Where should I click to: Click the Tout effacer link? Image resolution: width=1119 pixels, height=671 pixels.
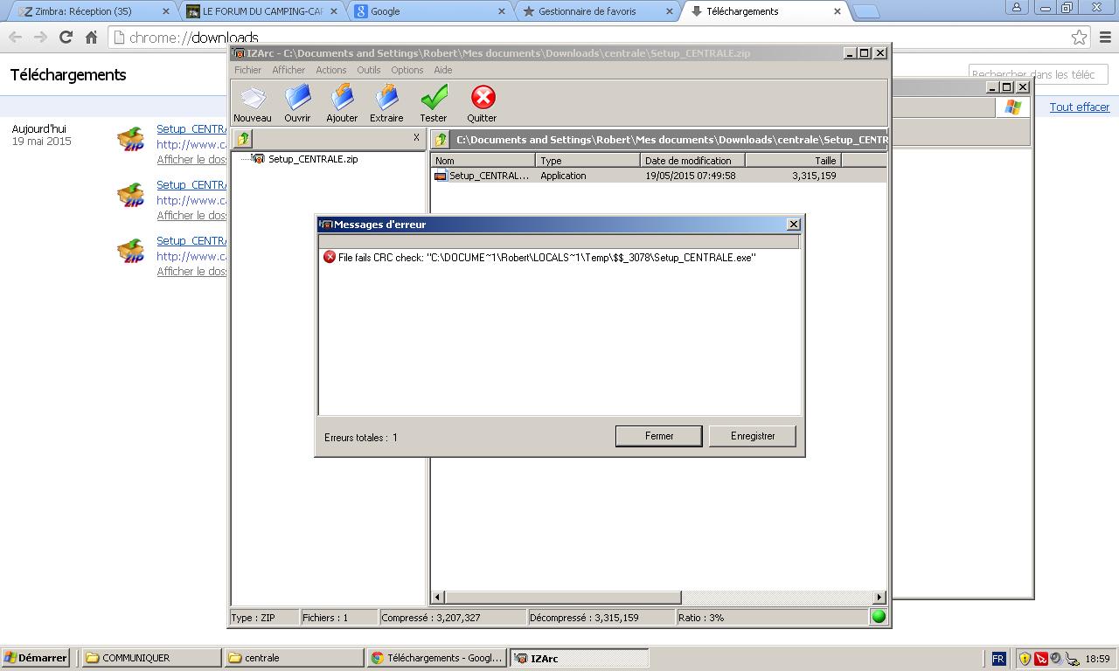(x=1079, y=107)
